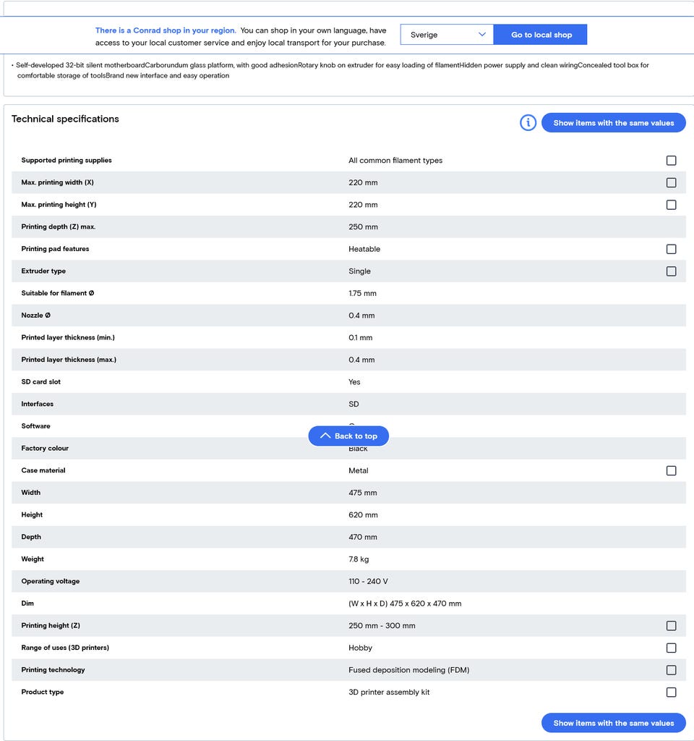This screenshot has height=741, width=694.
Task: Select the Max. printing height (Y) checkbox
Action: (x=671, y=205)
